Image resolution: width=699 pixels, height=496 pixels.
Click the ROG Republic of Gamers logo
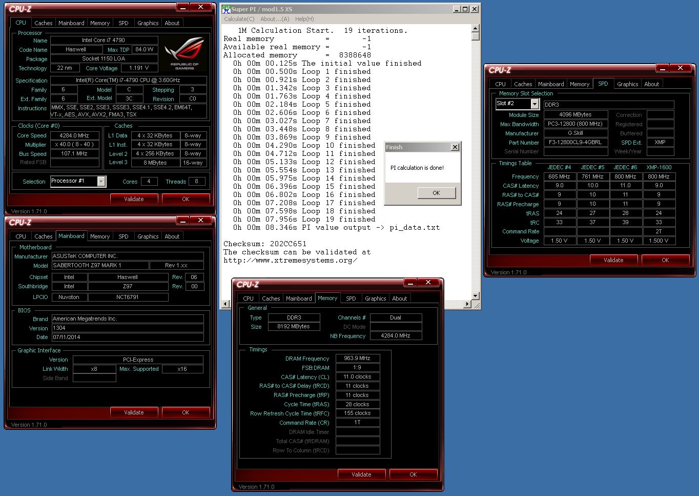pyautogui.click(x=185, y=52)
